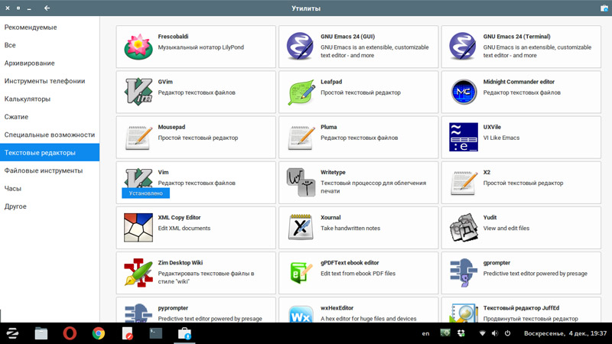The width and height of the screenshot is (612, 344).
Task: Click the text editor taskbar icon
Action: (x=127, y=333)
